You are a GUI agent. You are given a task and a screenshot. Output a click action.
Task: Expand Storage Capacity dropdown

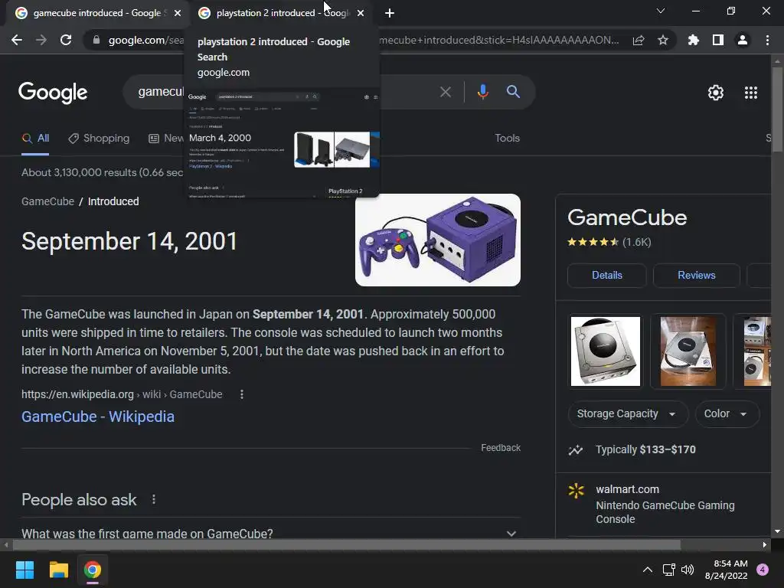click(628, 414)
